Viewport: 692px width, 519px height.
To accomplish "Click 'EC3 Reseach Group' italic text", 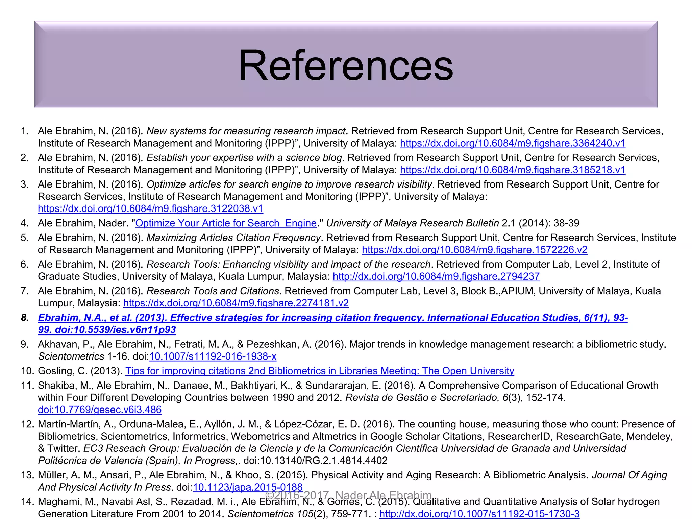I will tap(130, 448).
